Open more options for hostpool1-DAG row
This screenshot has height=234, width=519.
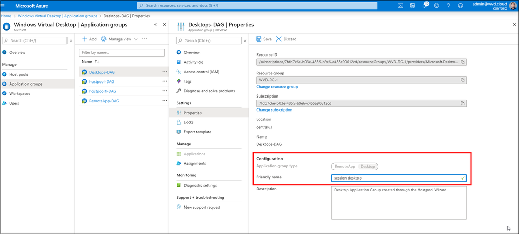[x=165, y=91]
